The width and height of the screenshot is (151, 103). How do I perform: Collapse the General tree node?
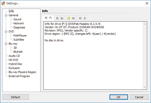point(6,15)
